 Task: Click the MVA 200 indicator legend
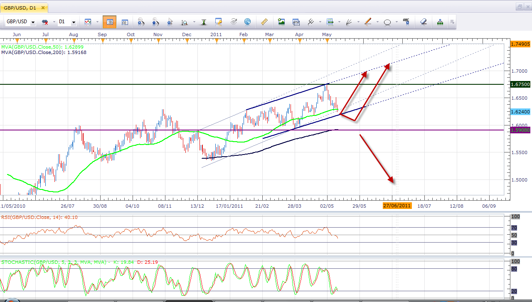(44, 52)
